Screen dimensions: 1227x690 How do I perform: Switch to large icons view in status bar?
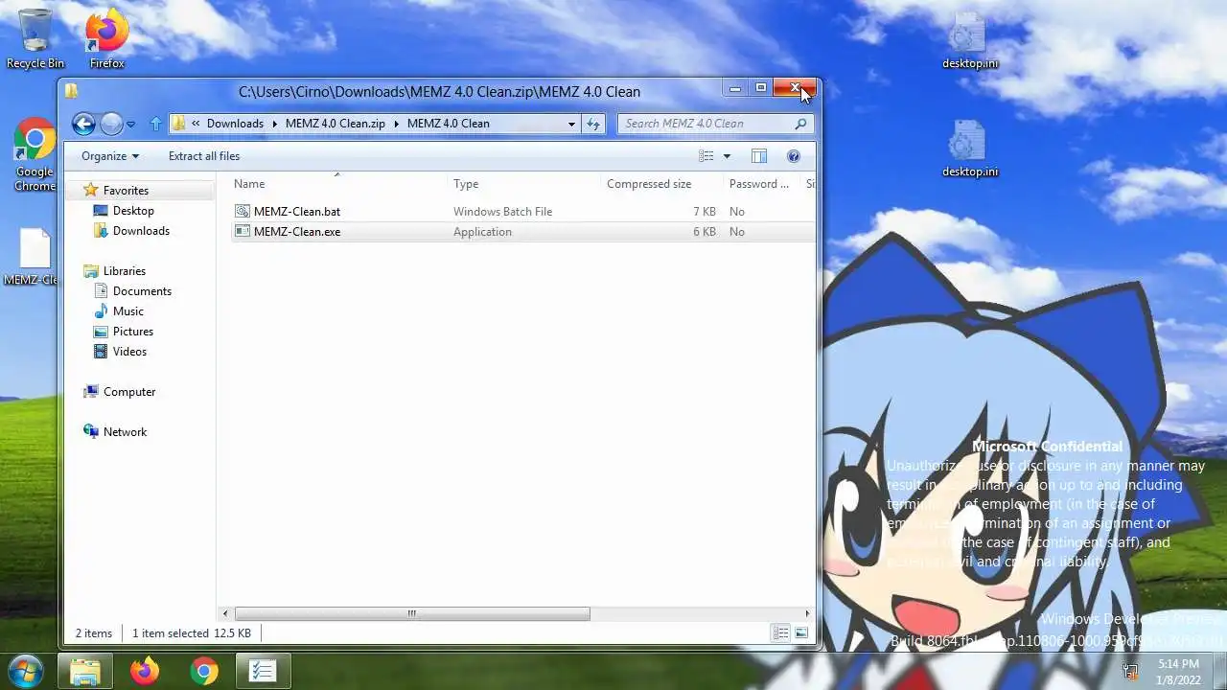tap(801, 633)
